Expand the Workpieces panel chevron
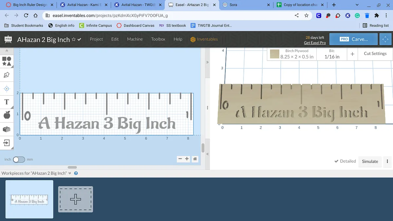Screen dimensions: 393x221 [x=70, y=173]
